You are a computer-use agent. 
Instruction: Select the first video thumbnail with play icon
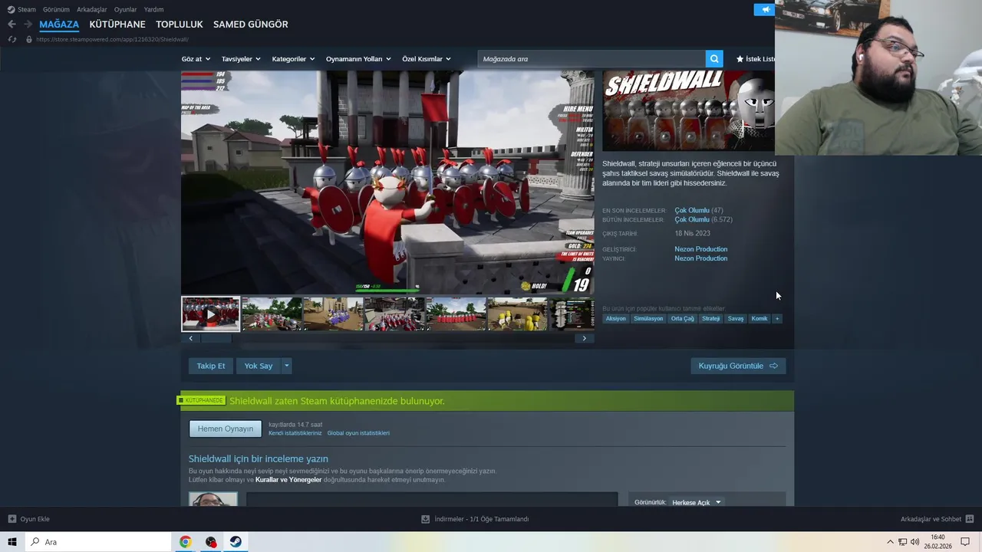(211, 314)
